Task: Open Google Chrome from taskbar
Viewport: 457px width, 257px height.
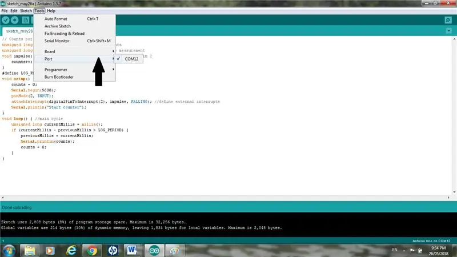Action: 92,251
